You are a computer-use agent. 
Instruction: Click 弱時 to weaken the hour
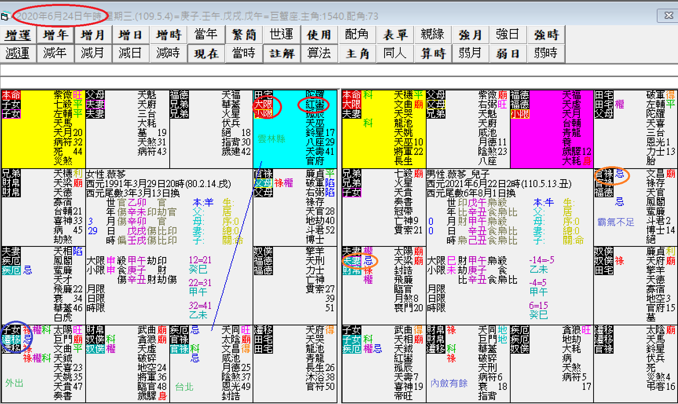coord(546,53)
